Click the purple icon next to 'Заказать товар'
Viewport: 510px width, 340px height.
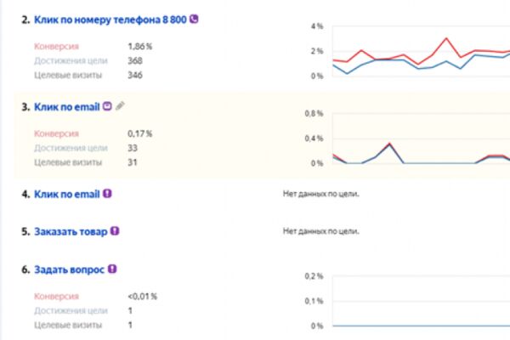(115, 231)
